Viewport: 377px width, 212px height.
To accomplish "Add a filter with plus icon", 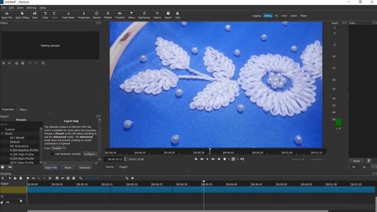I will 4,63.
